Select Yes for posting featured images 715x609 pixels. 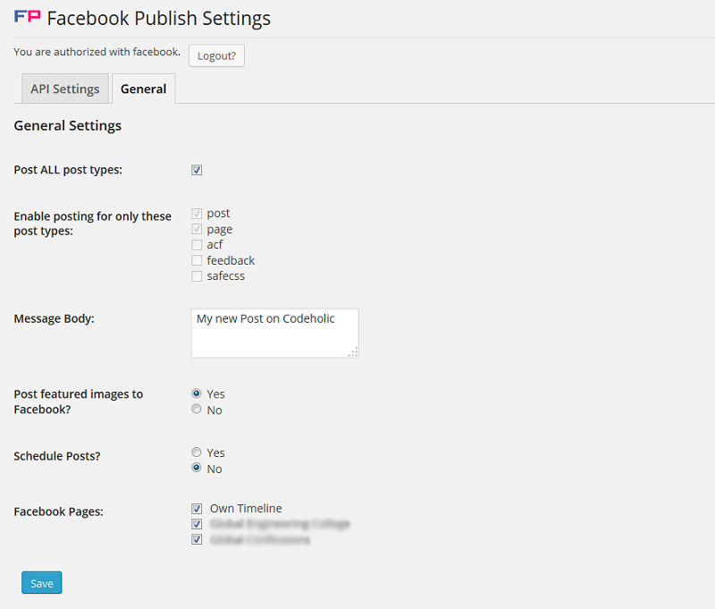pyautogui.click(x=196, y=393)
